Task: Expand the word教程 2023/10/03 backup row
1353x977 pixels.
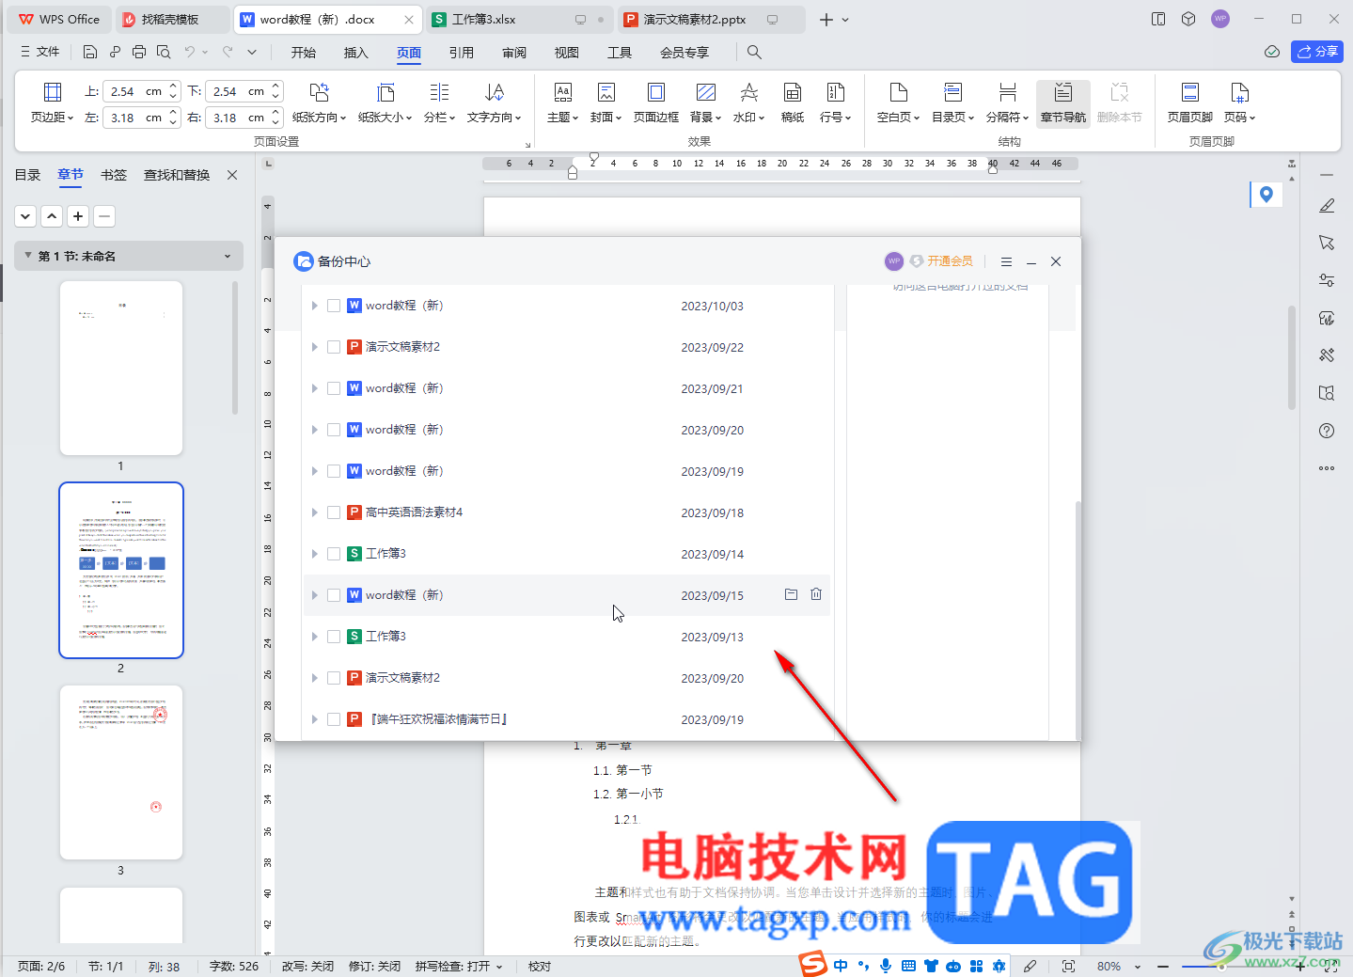Action: point(314,306)
